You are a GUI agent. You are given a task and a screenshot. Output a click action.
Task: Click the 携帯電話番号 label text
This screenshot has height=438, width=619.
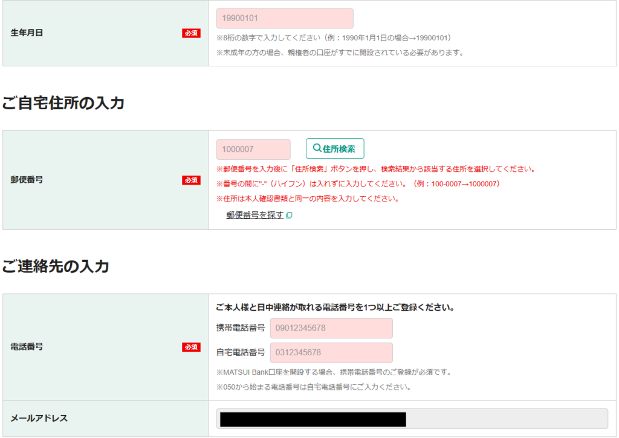[241, 328]
